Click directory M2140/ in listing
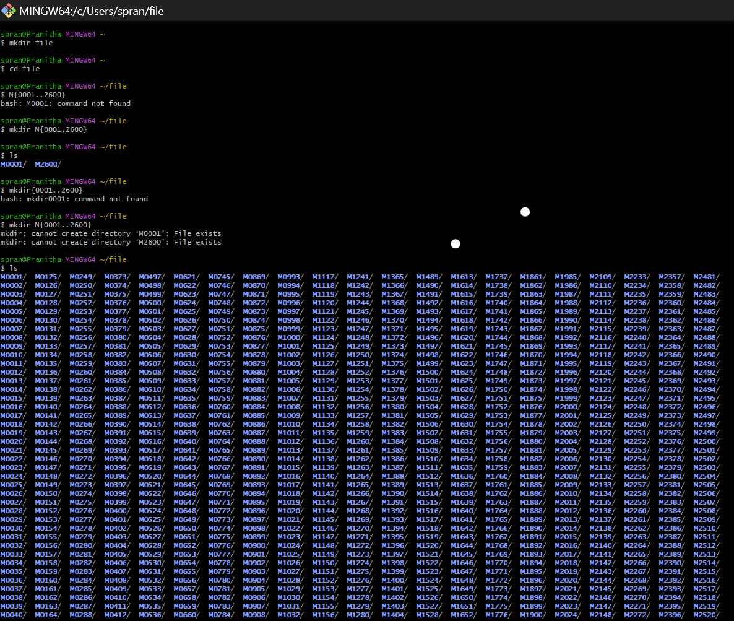 coord(602,545)
